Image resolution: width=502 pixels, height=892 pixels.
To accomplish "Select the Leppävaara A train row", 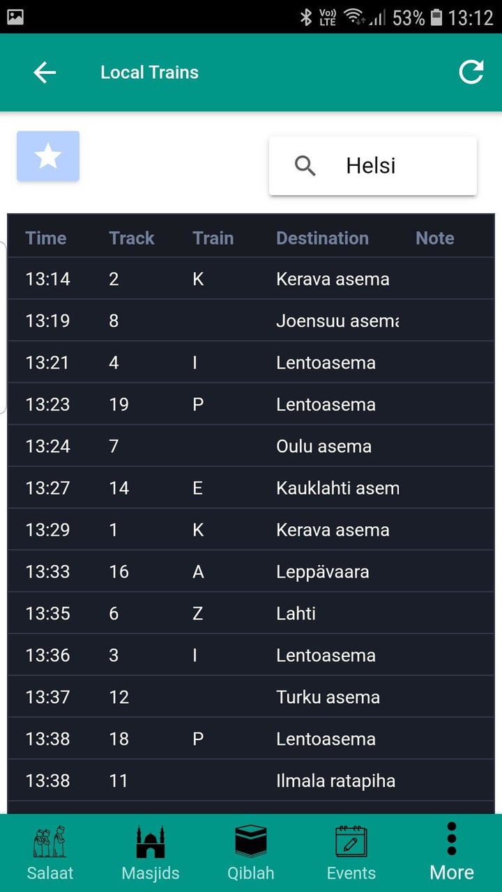I will (x=251, y=571).
